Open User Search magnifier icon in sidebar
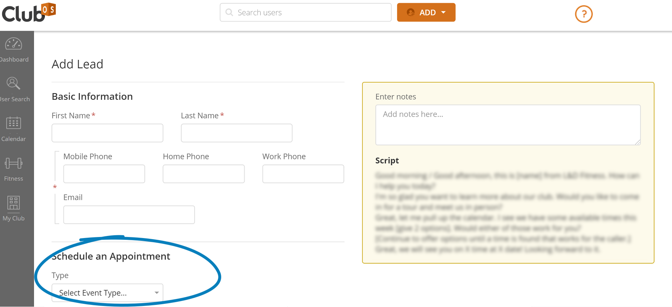Image resolution: width=672 pixels, height=307 pixels. 13,83
